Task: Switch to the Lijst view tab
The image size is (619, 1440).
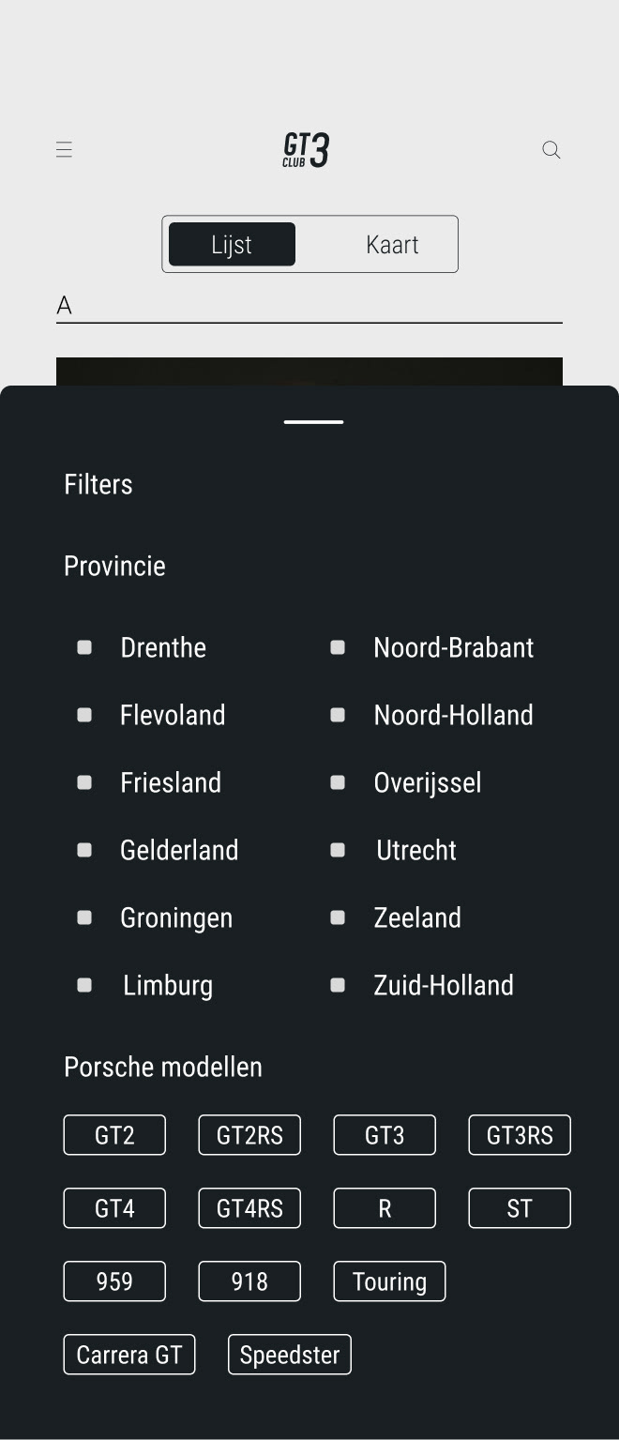Action: pos(232,245)
